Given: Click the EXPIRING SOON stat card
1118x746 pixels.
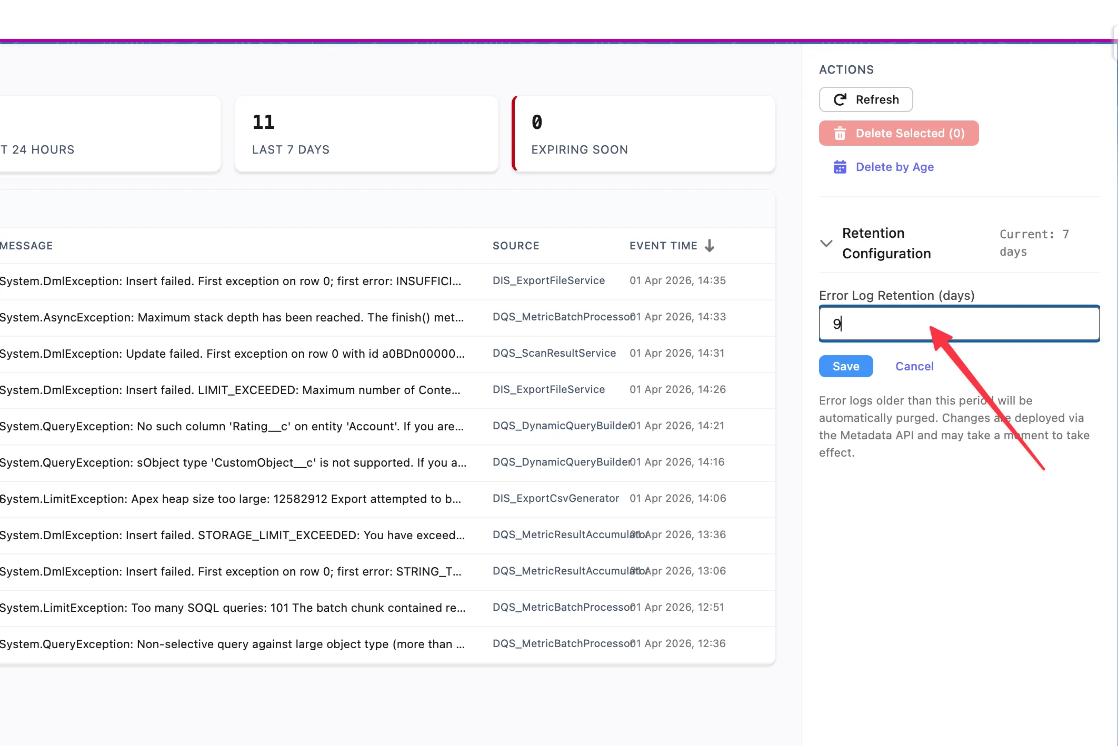Looking at the screenshot, I should [643, 133].
